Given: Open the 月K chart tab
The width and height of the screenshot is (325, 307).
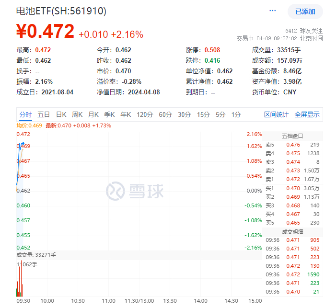Looking at the screenshot, I should [93, 114].
